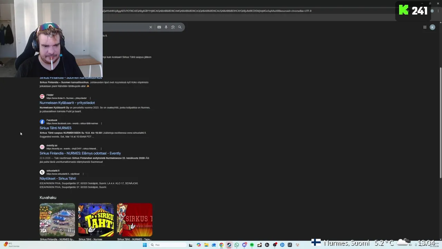This screenshot has height=249, width=442.
Task: Open the Google account avatar K
Action: [x=432, y=27]
